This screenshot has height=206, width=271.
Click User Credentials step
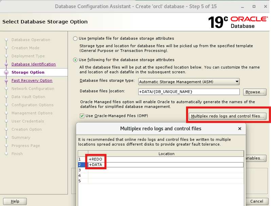pos(28,121)
